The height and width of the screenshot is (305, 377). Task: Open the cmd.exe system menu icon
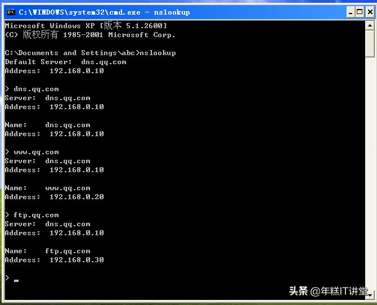click(x=11, y=12)
